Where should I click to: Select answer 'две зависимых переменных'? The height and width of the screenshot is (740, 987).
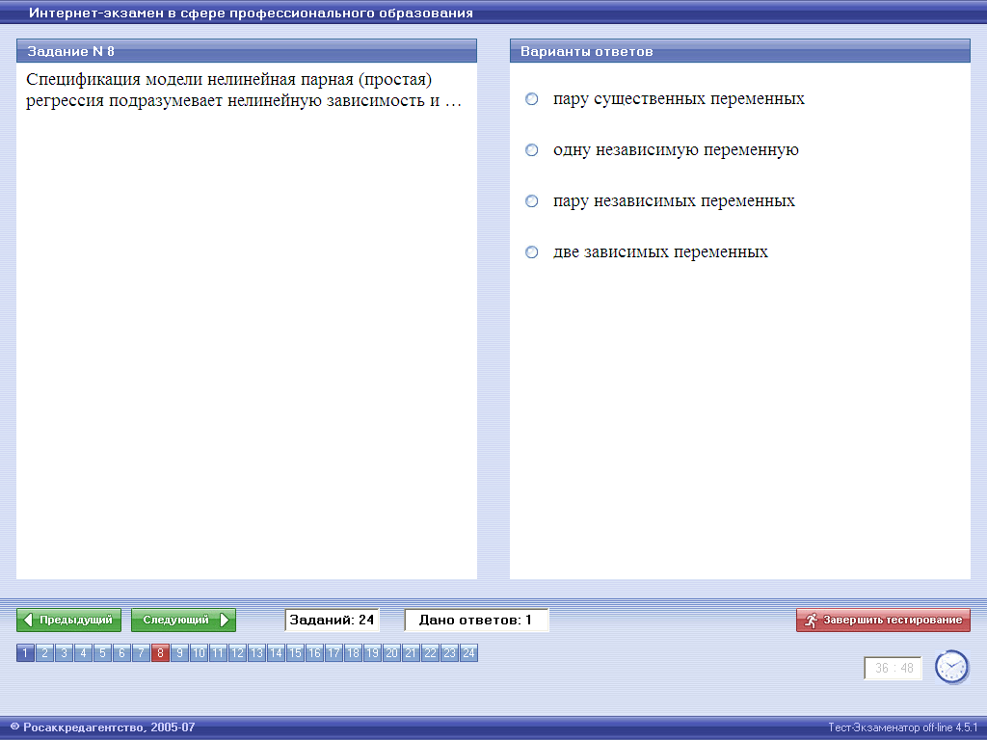pos(532,252)
